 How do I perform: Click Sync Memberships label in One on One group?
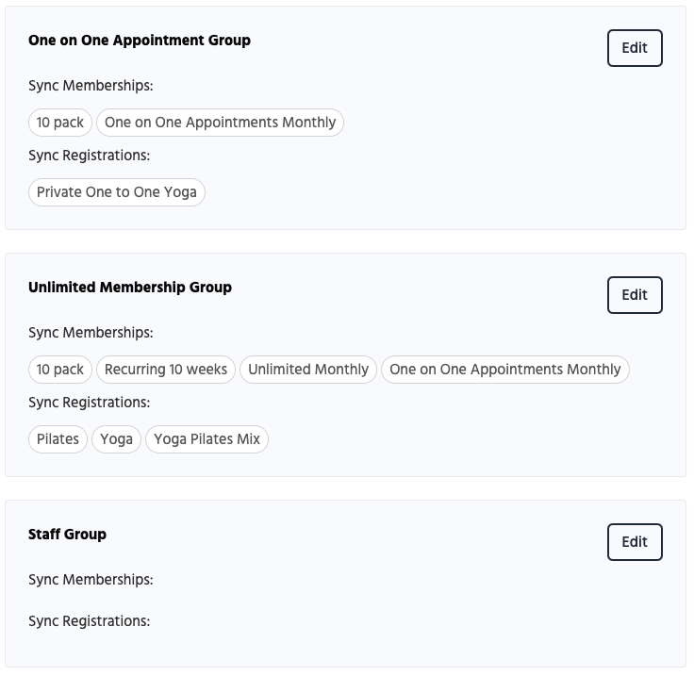pos(91,86)
